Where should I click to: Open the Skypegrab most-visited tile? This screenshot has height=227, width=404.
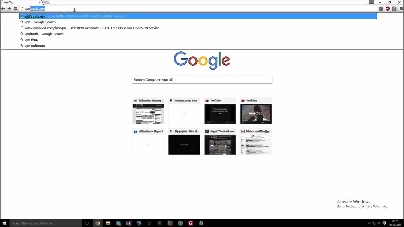pyautogui.click(x=184, y=142)
